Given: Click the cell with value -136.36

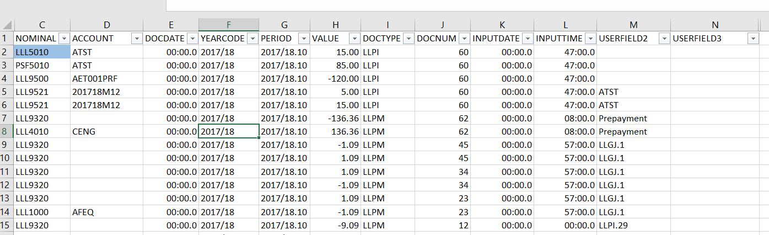Looking at the screenshot, I should pos(335,118).
